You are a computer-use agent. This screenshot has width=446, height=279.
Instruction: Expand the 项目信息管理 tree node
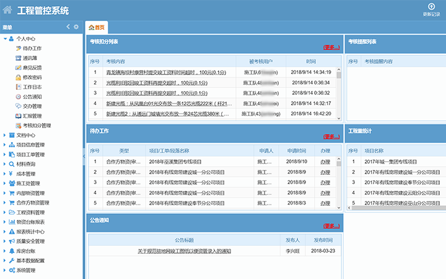[4, 145]
